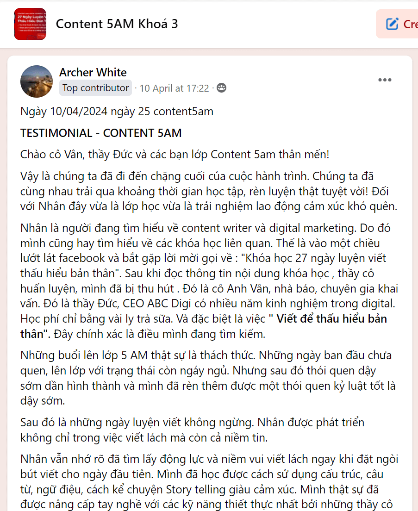Click the paragraph starting "Nhân vẫn nhớ rõ"
418x511 pixels.
click(209, 482)
